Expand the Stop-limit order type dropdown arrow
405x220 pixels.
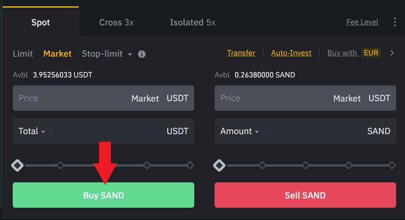130,55
